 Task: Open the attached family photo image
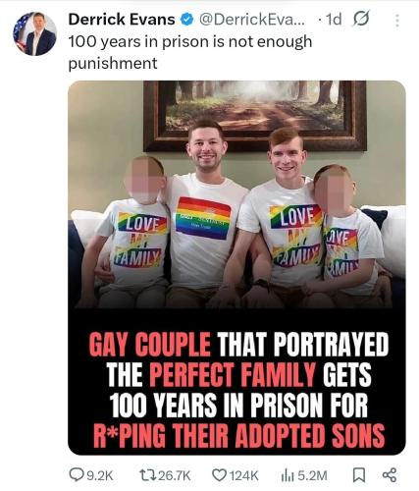236,194
